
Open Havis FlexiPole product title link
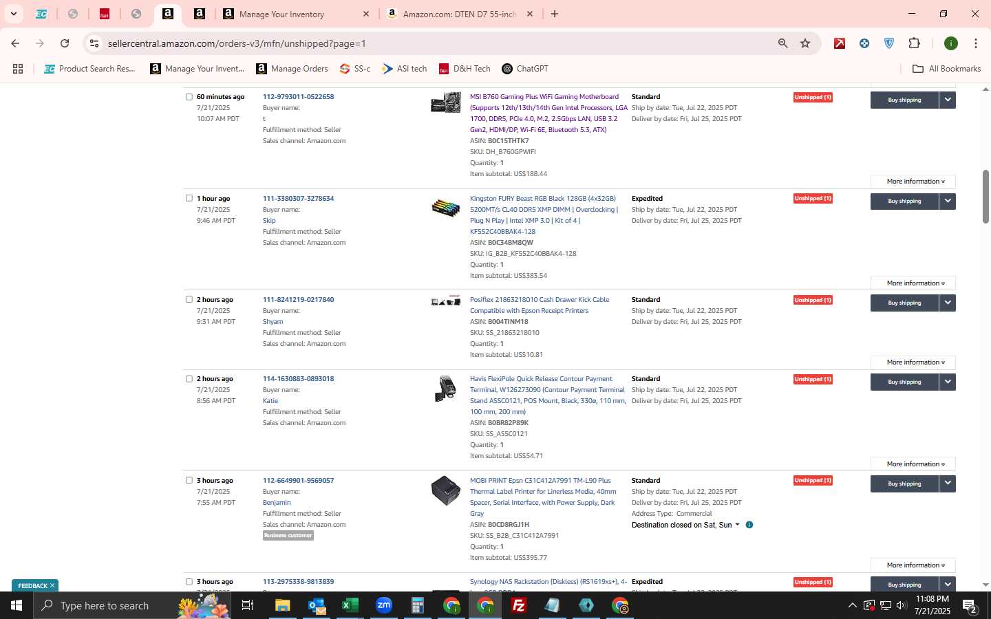[548, 395]
